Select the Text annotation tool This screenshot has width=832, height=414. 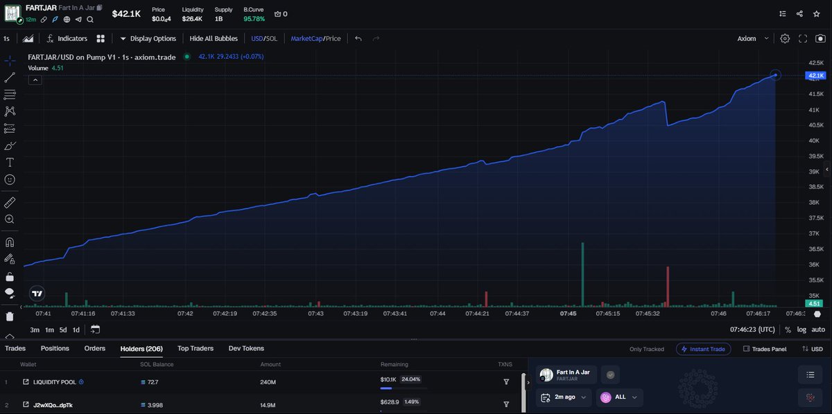tap(10, 163)
